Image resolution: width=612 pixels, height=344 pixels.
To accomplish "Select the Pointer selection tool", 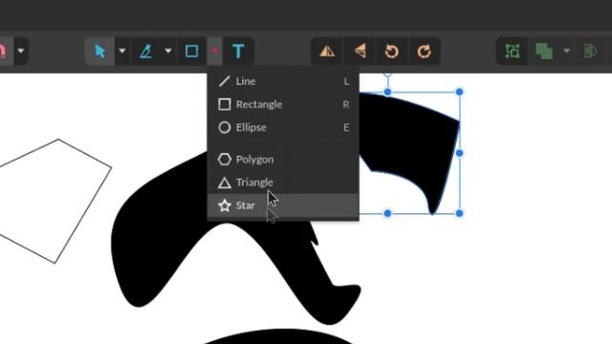I will pos(99,51).
